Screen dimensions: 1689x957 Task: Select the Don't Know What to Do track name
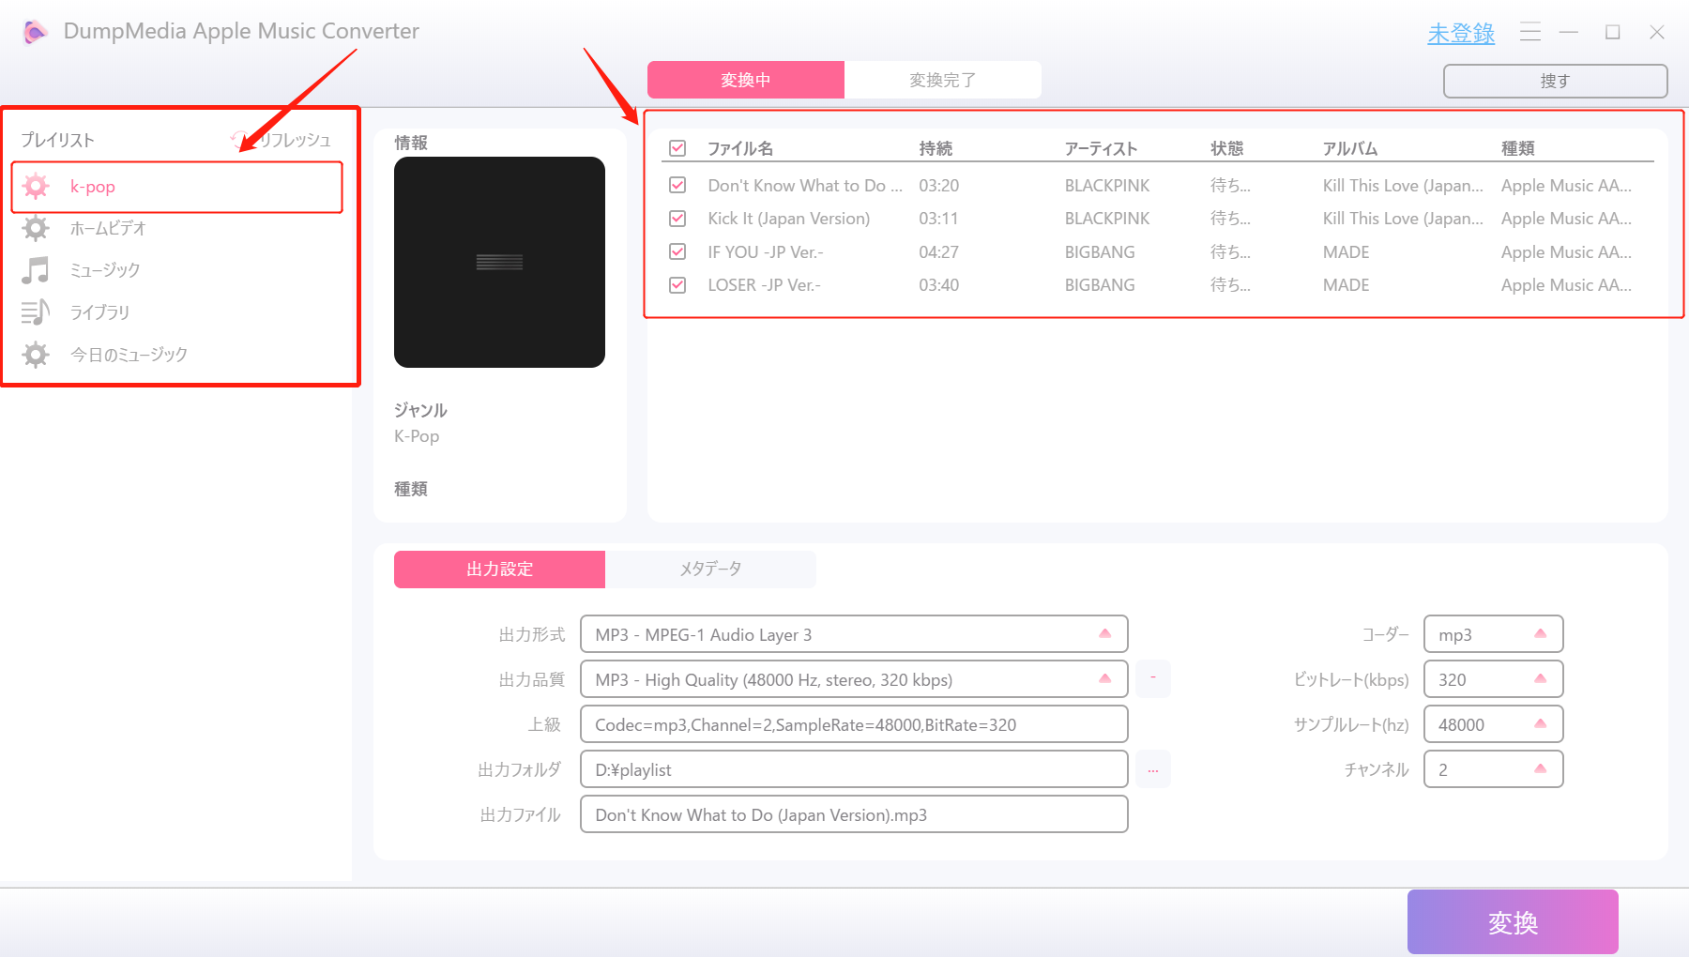click(805, 186)
